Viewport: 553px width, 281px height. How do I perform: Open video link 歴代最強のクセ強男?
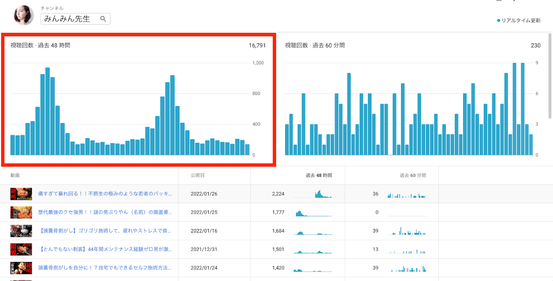click(x=105, y=212)
